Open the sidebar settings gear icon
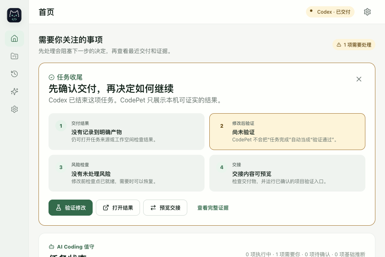This screenshot has width=385, height=257. (14, 109)
